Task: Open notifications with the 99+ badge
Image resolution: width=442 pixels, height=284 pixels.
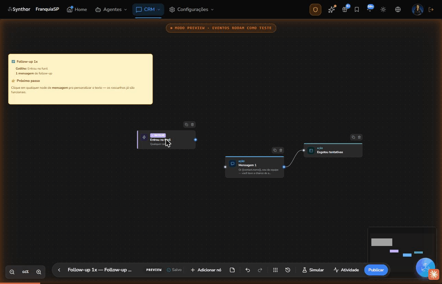Action: (x=370, y=10)
